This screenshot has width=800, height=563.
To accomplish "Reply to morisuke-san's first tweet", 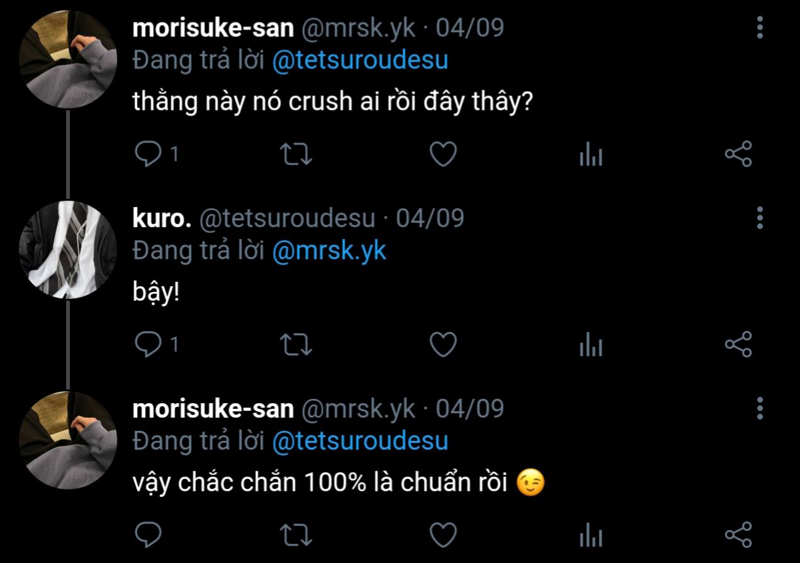I will pyautogui.click(x=149, y=154).
